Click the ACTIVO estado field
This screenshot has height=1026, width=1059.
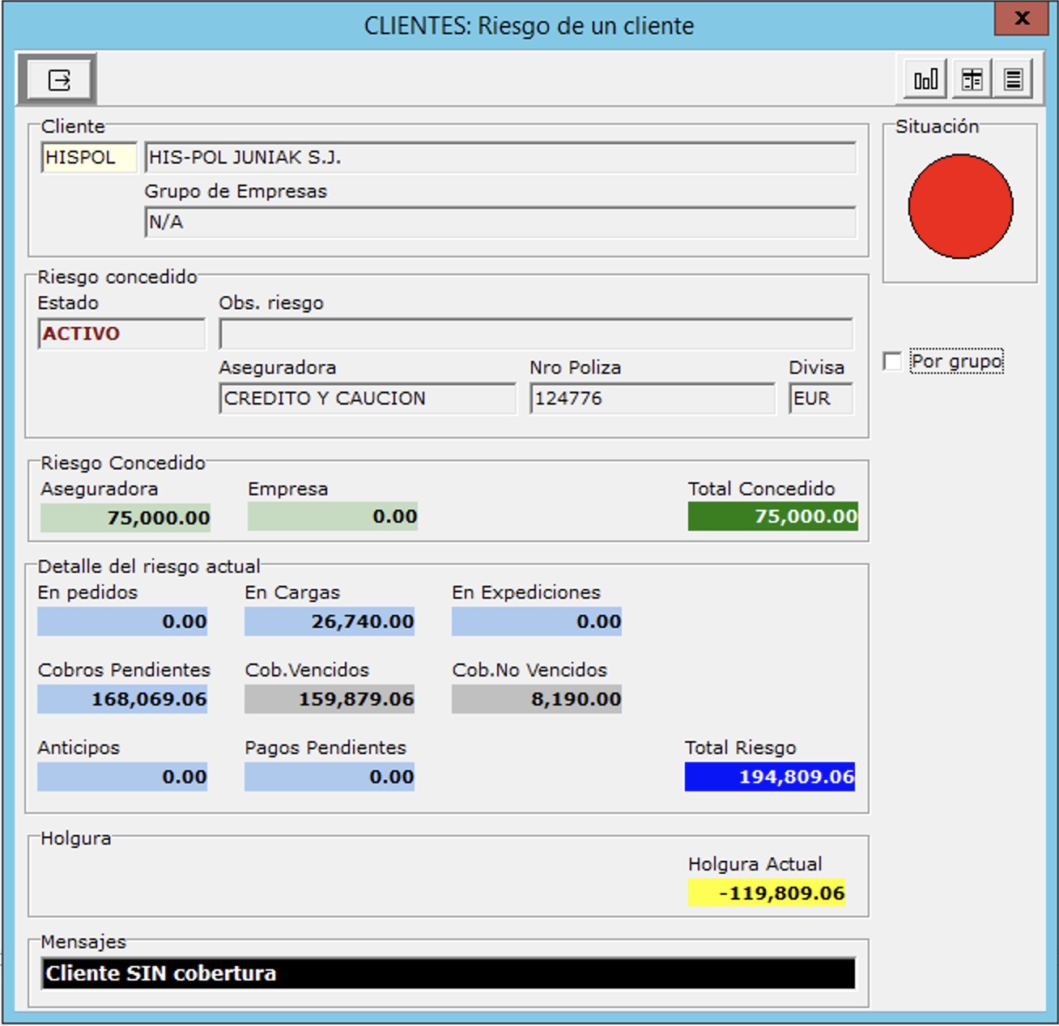[x=121, y=333]
